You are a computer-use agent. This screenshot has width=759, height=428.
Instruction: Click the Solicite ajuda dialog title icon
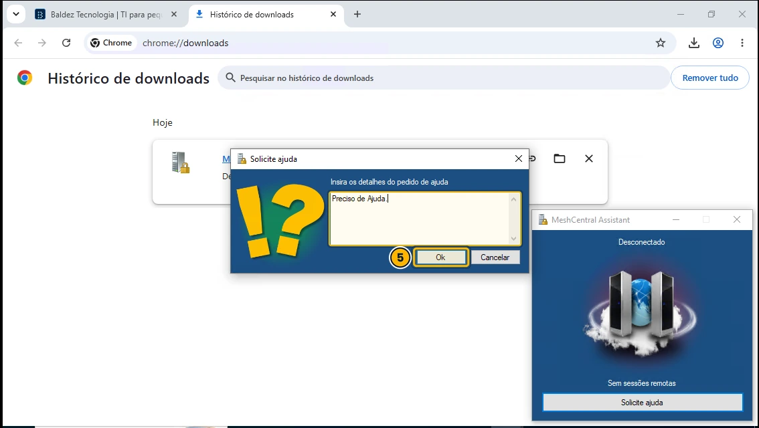(242, 158)
